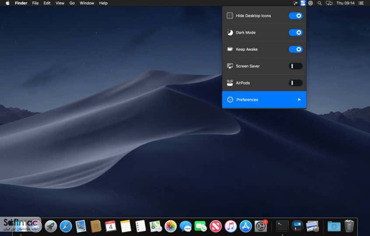Viewport: 370px width, 236px height.
Task: Open the Photos app in dock
Action: [171, 226]
